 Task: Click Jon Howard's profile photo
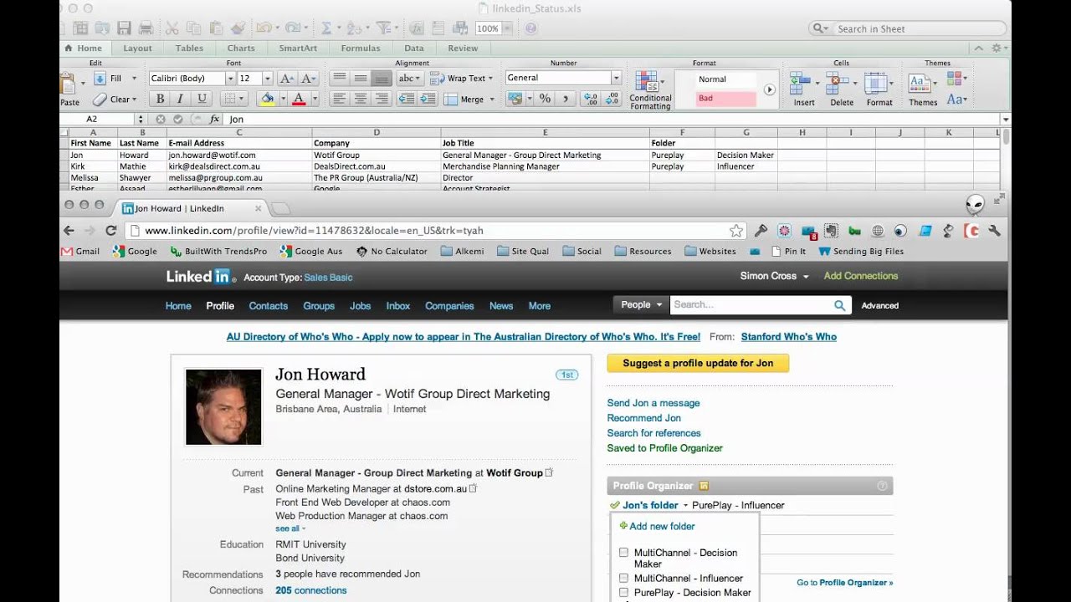[223, 407]
